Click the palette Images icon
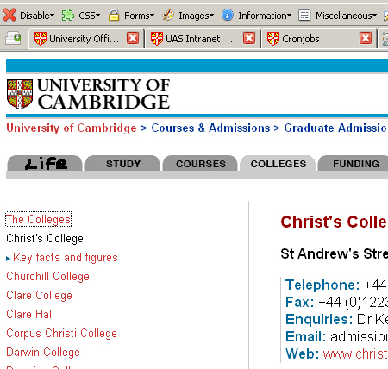 [168, 15]
